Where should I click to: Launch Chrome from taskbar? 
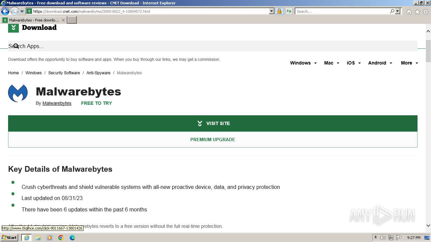(61, 238)
